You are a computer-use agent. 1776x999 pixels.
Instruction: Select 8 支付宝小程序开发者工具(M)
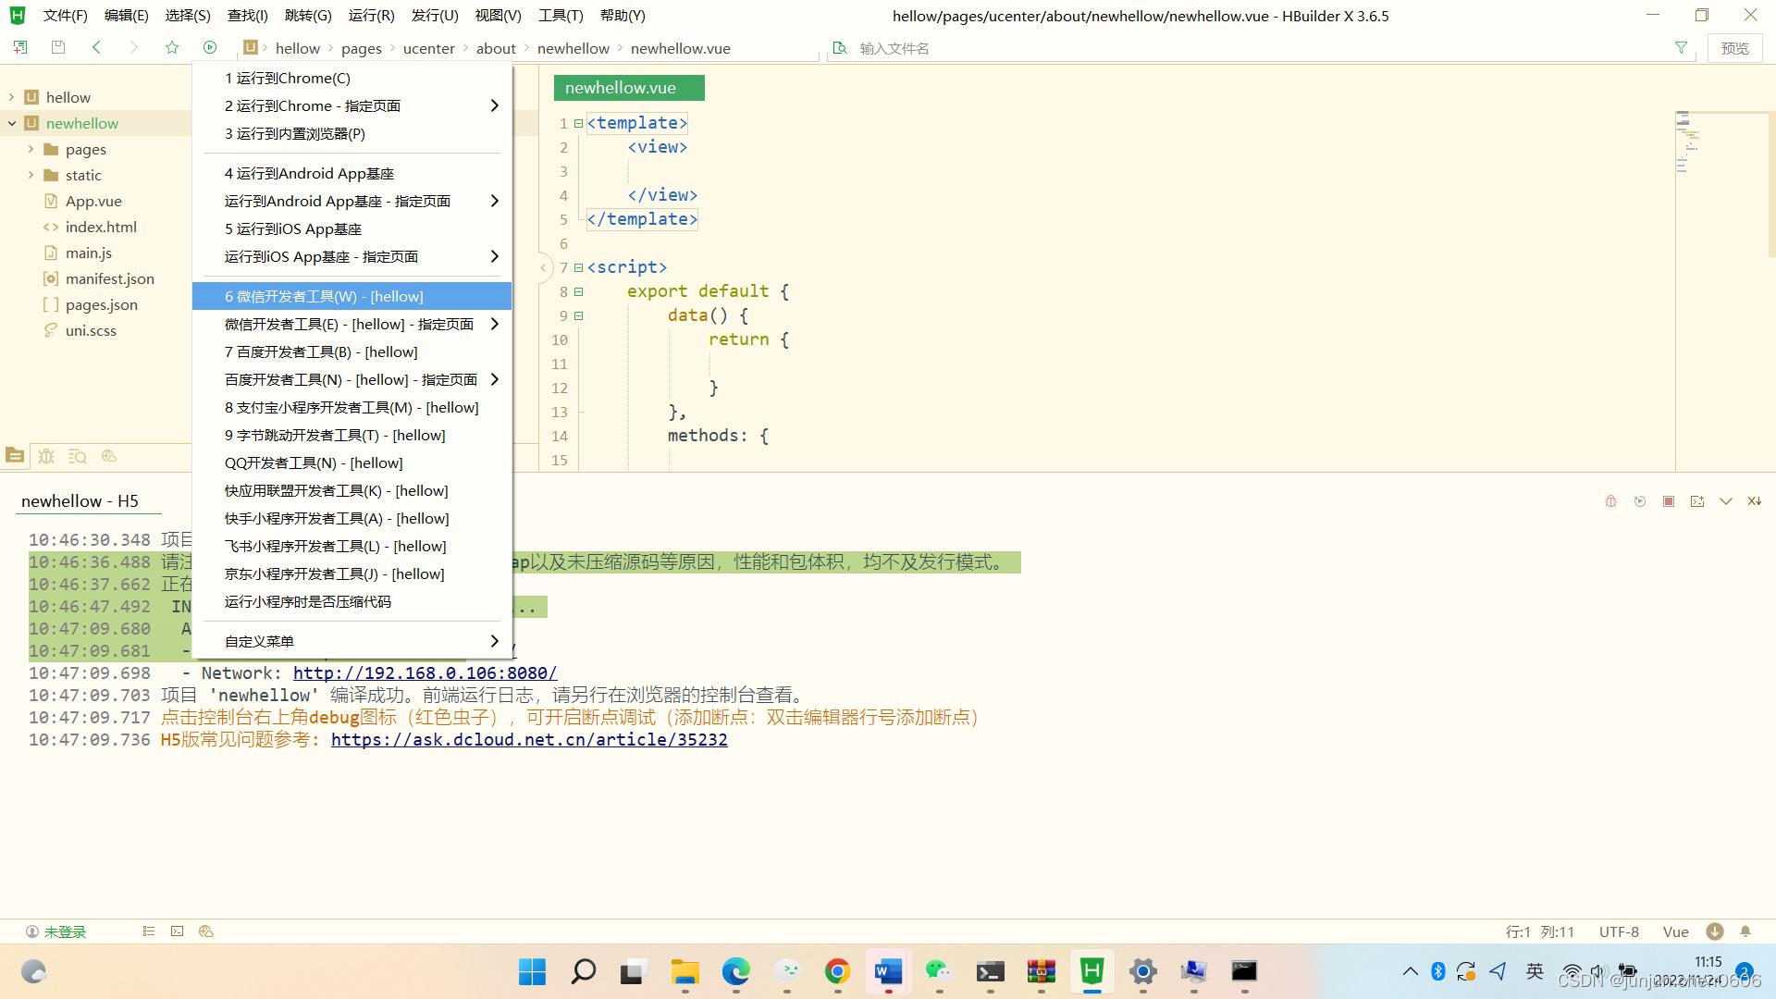coord(351,407)
